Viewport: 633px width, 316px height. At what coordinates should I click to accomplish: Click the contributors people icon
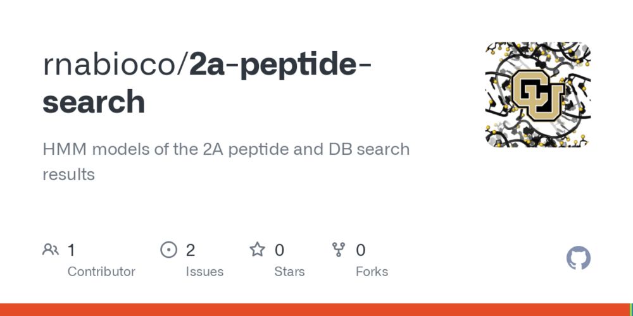[51, 250]
